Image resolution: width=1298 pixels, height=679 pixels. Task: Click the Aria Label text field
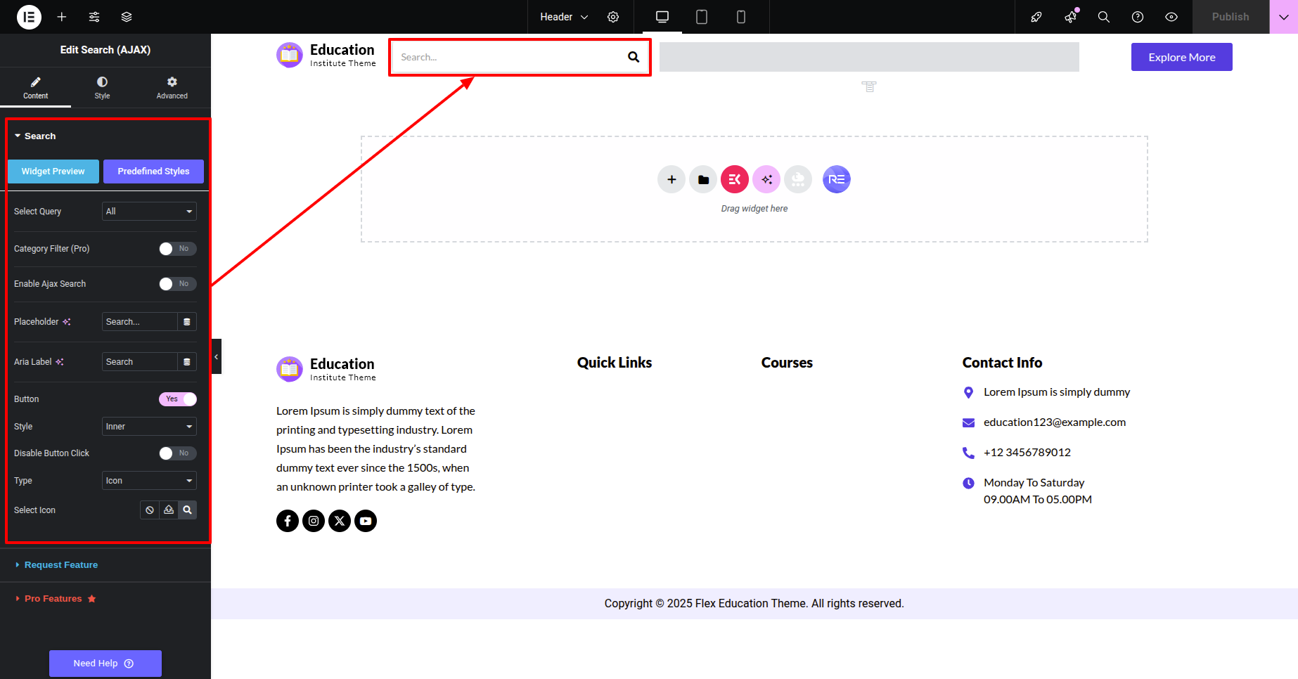(139, 362)
